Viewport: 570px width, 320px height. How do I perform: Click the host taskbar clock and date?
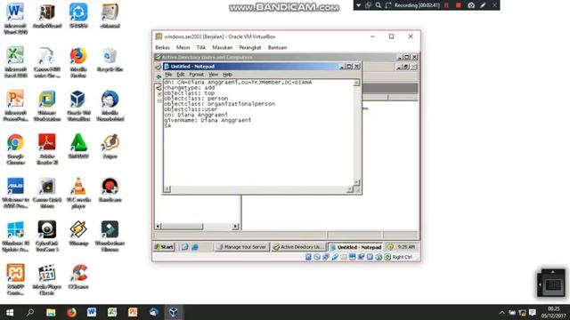[553, 312]
